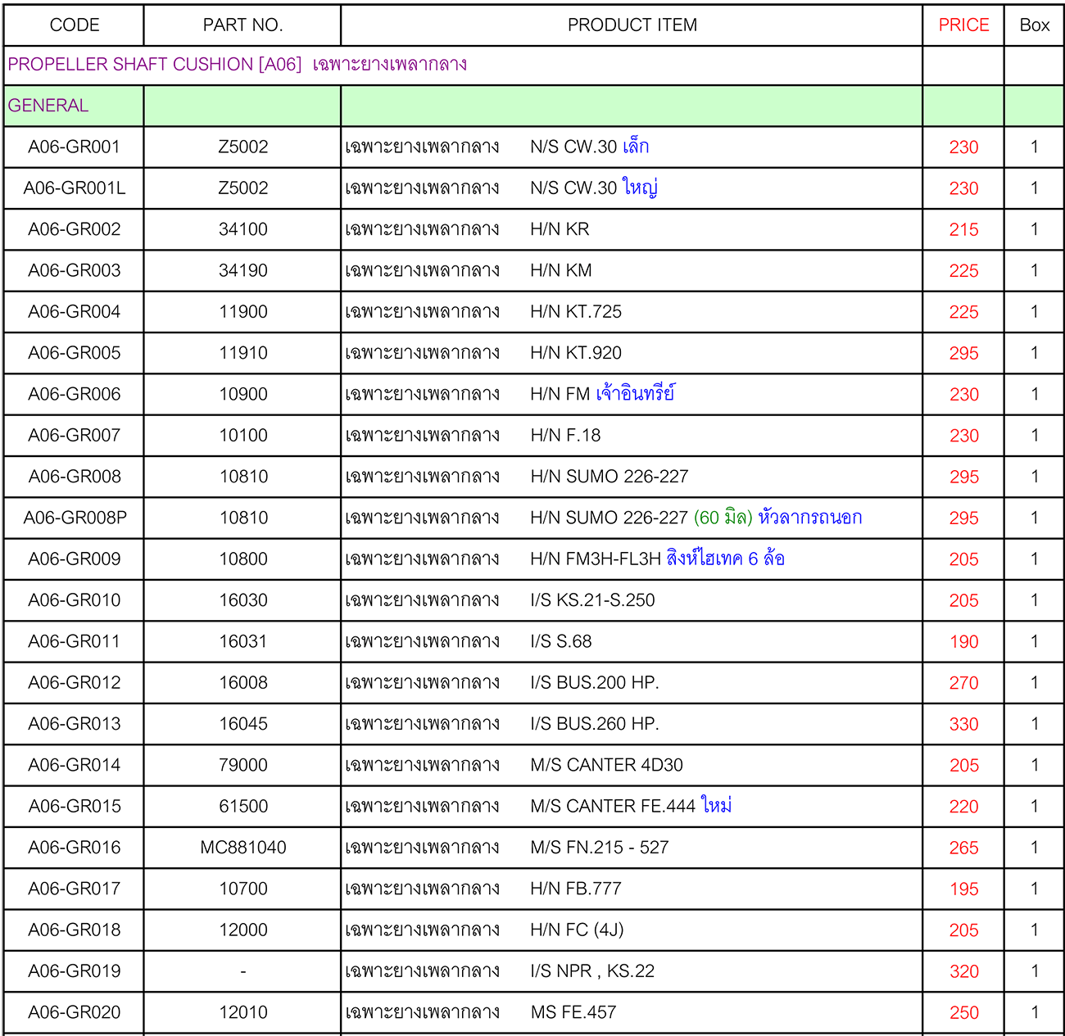Click product item H/N KM
Image resolution: width=1065 pixels, height=1036 pixels.
(560, 270)
